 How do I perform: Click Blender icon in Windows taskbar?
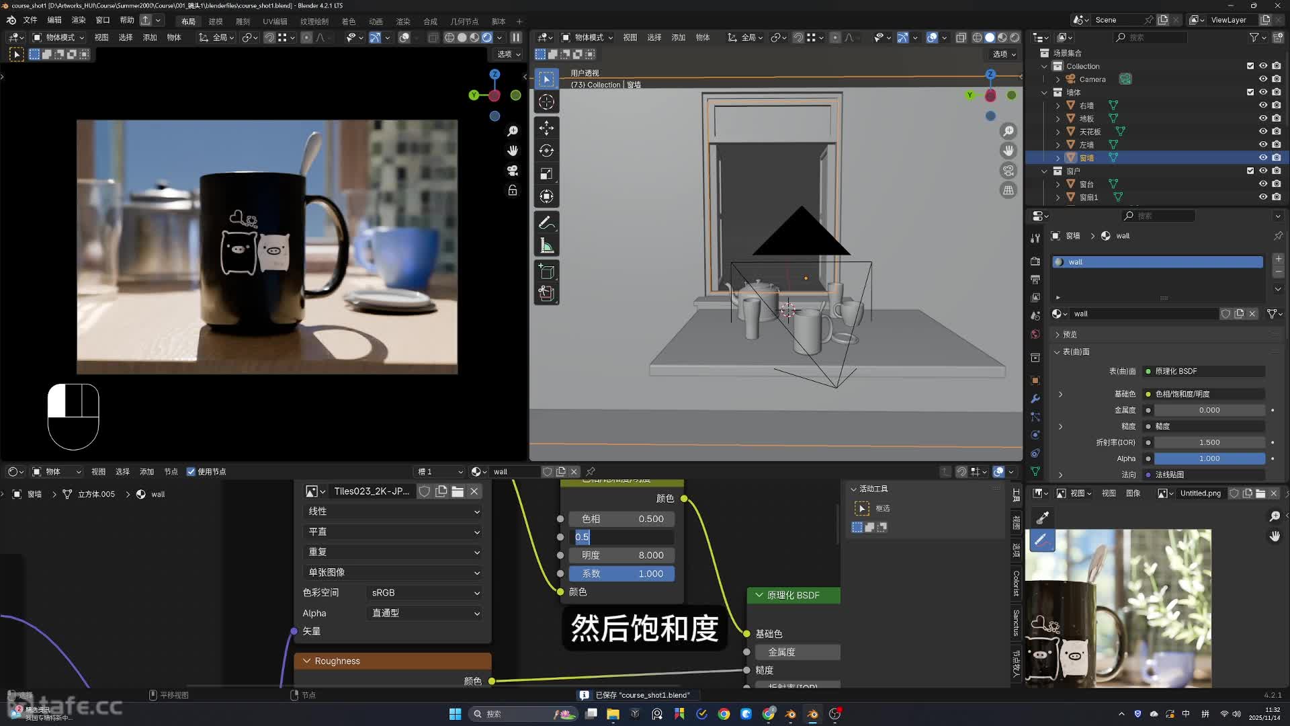pos(812,714)
